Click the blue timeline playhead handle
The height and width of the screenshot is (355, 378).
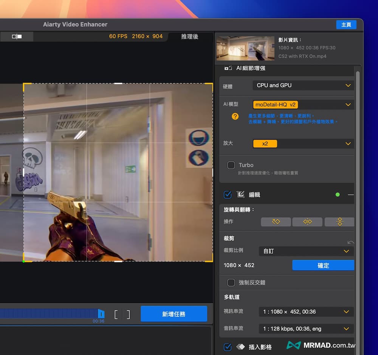click(x=101, y=314)
